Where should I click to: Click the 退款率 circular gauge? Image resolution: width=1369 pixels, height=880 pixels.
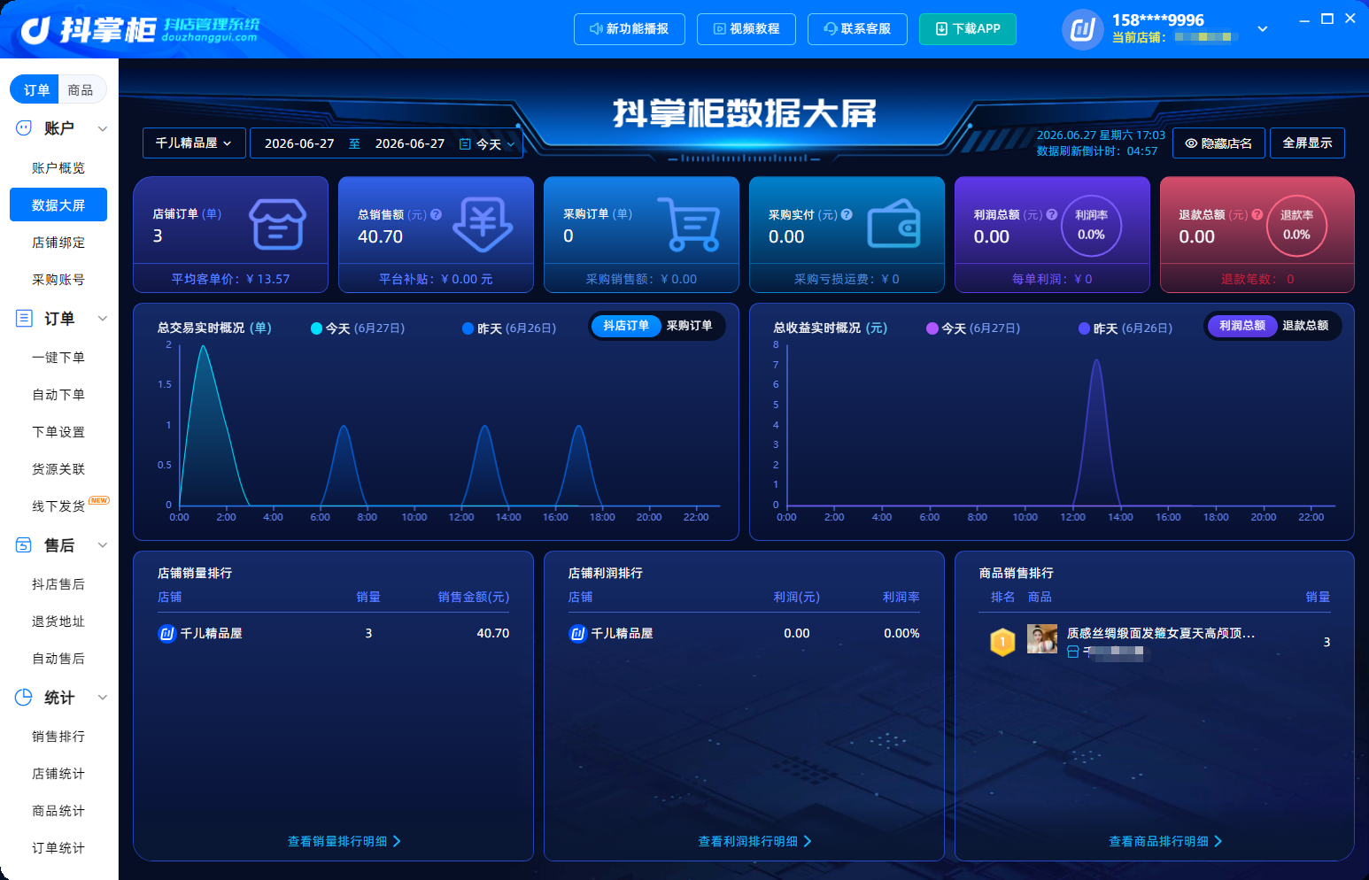tap(1296, 226)
